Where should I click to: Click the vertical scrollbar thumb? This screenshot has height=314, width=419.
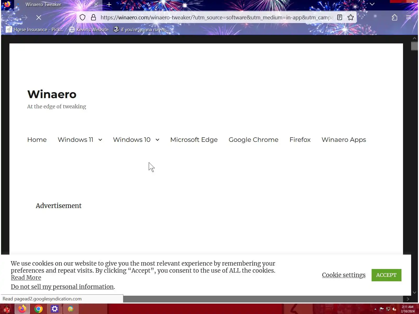pos(414,46)
